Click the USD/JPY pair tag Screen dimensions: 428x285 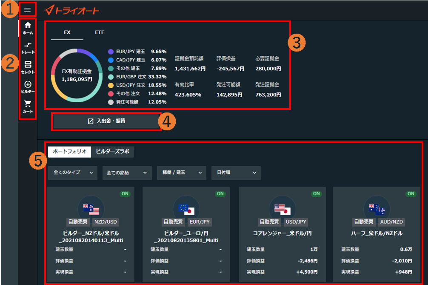(x=296, y=222)
